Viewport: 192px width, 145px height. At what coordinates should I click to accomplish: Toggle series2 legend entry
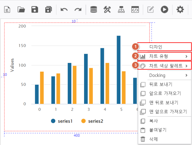[x=92, y=121]
